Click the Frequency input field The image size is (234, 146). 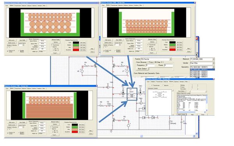click(x=151, y=65)
